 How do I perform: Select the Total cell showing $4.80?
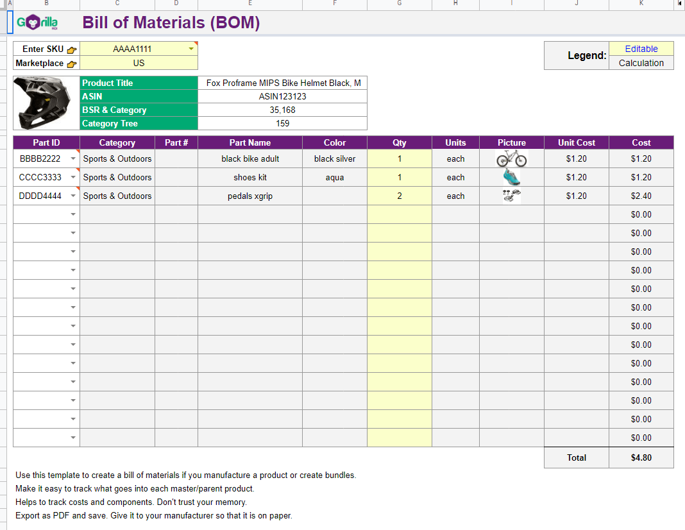click(x=641, y=457)
